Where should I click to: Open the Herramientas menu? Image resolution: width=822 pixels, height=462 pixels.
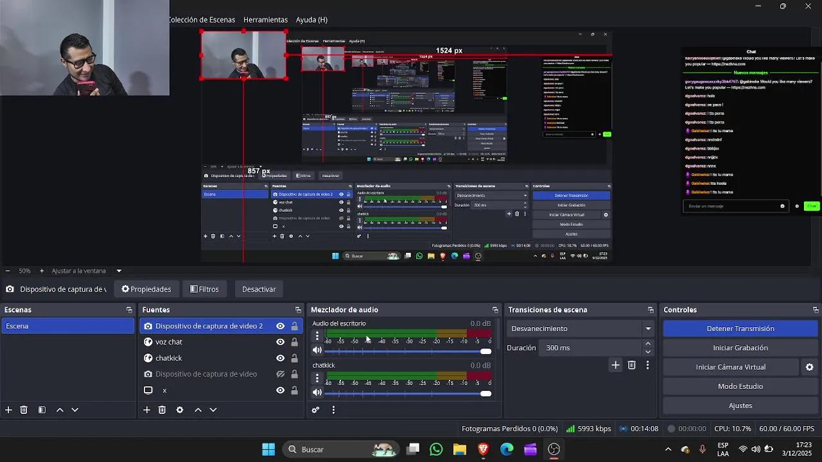[265, 20]
